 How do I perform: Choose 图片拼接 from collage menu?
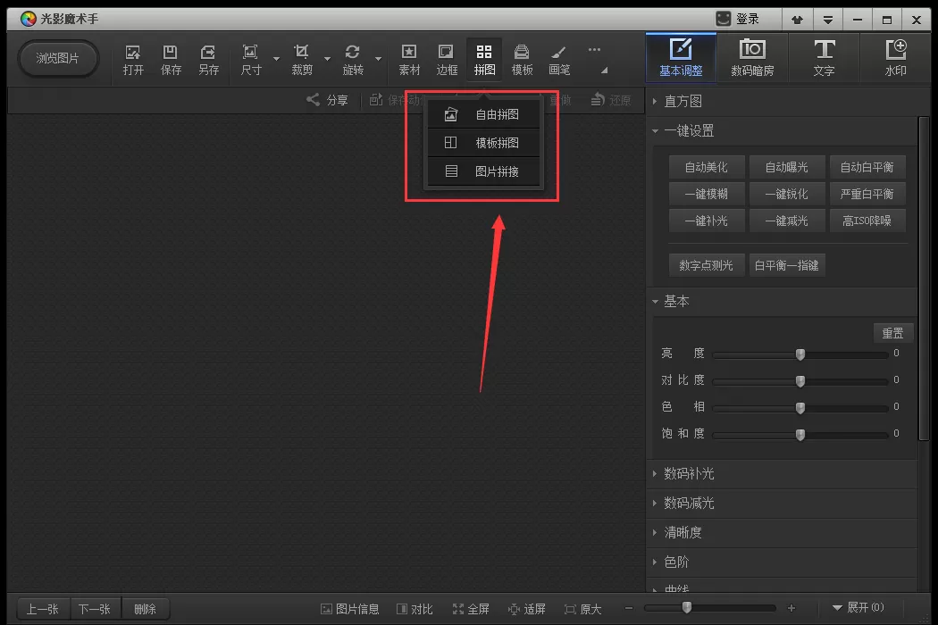[483, 171]
